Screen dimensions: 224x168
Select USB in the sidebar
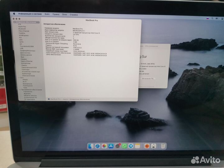click(x=21, y=49)
